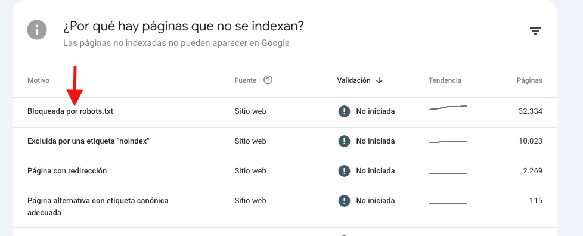Click the 32.334 pages count
This screenshot has height=236, width=583.
(x=531, y=111)
